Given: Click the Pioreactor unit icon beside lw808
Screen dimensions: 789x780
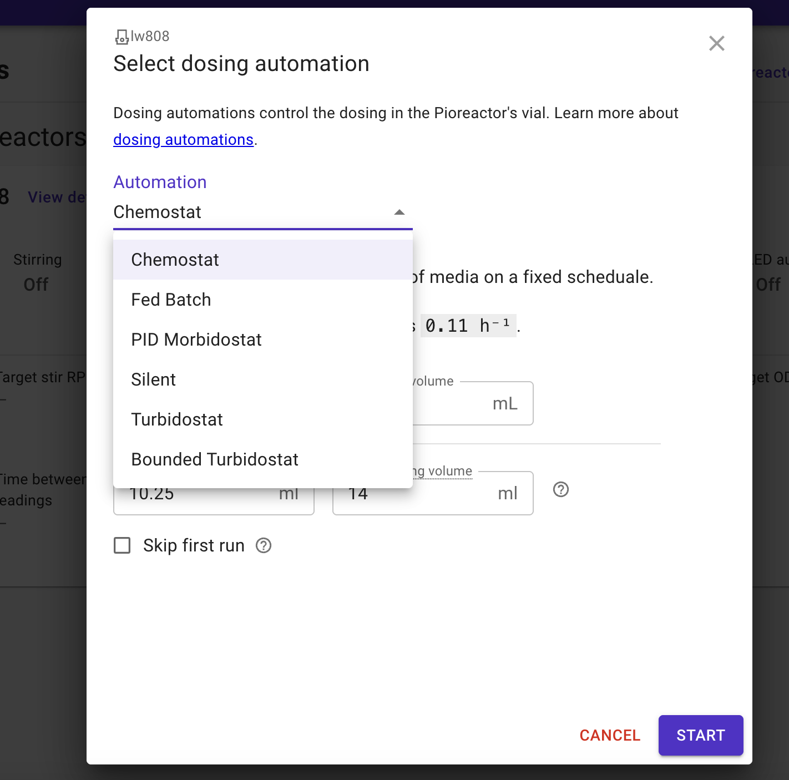Looking at the screenshot, I should [122, 37].
